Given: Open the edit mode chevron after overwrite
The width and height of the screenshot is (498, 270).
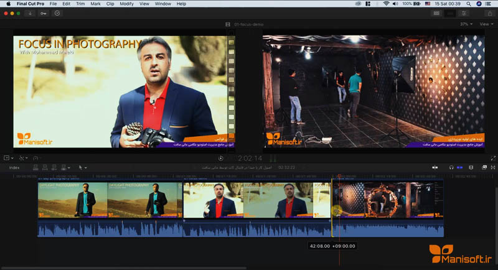Looking at the screenshot, I should coord(69,168).
